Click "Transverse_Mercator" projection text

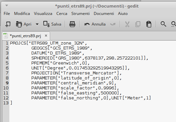pyautogui.click(x=90, y=73)
